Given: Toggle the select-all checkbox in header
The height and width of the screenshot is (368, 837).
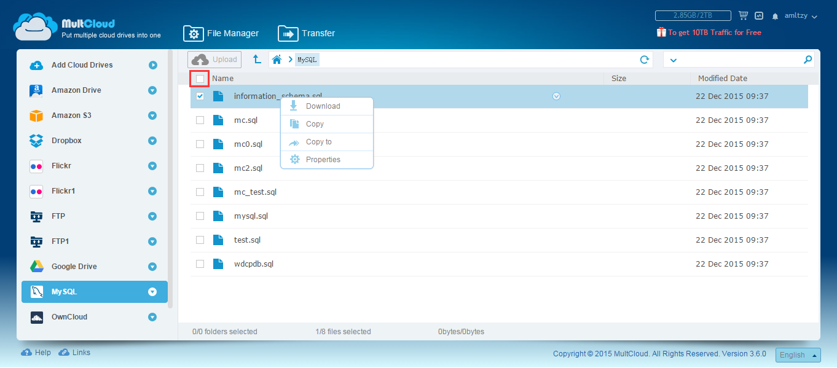Looking at the screenshot, I should click(x=200, y=79).
